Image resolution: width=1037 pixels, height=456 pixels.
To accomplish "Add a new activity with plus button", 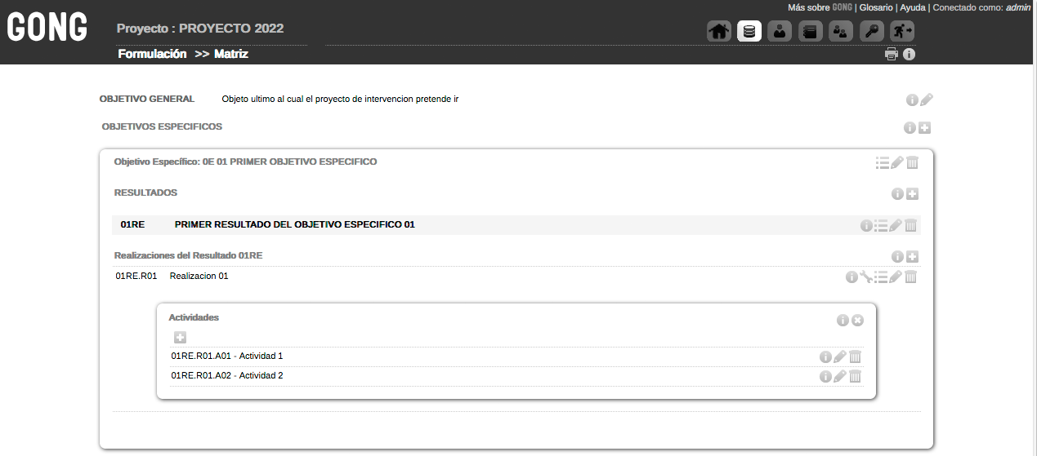I will pyautogui.click(x=181, y=338).
